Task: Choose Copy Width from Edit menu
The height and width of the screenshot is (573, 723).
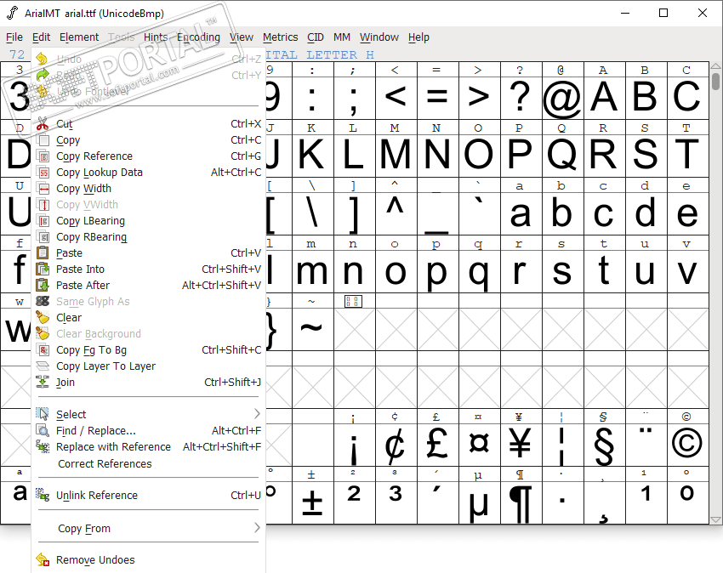Action: pyautogui.click(x=149, y=189)
